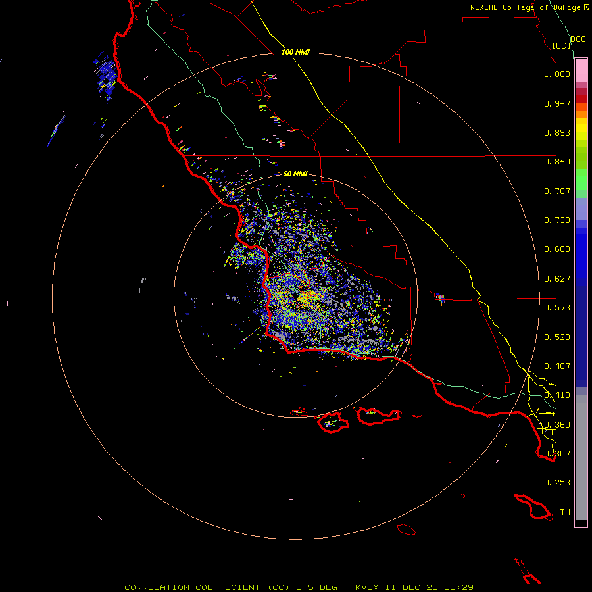
Task: Select the 0.573 scale value
Action: 557,308
